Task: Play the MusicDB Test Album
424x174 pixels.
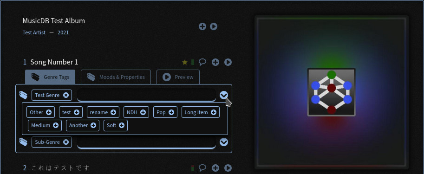Action: (214, 26)
